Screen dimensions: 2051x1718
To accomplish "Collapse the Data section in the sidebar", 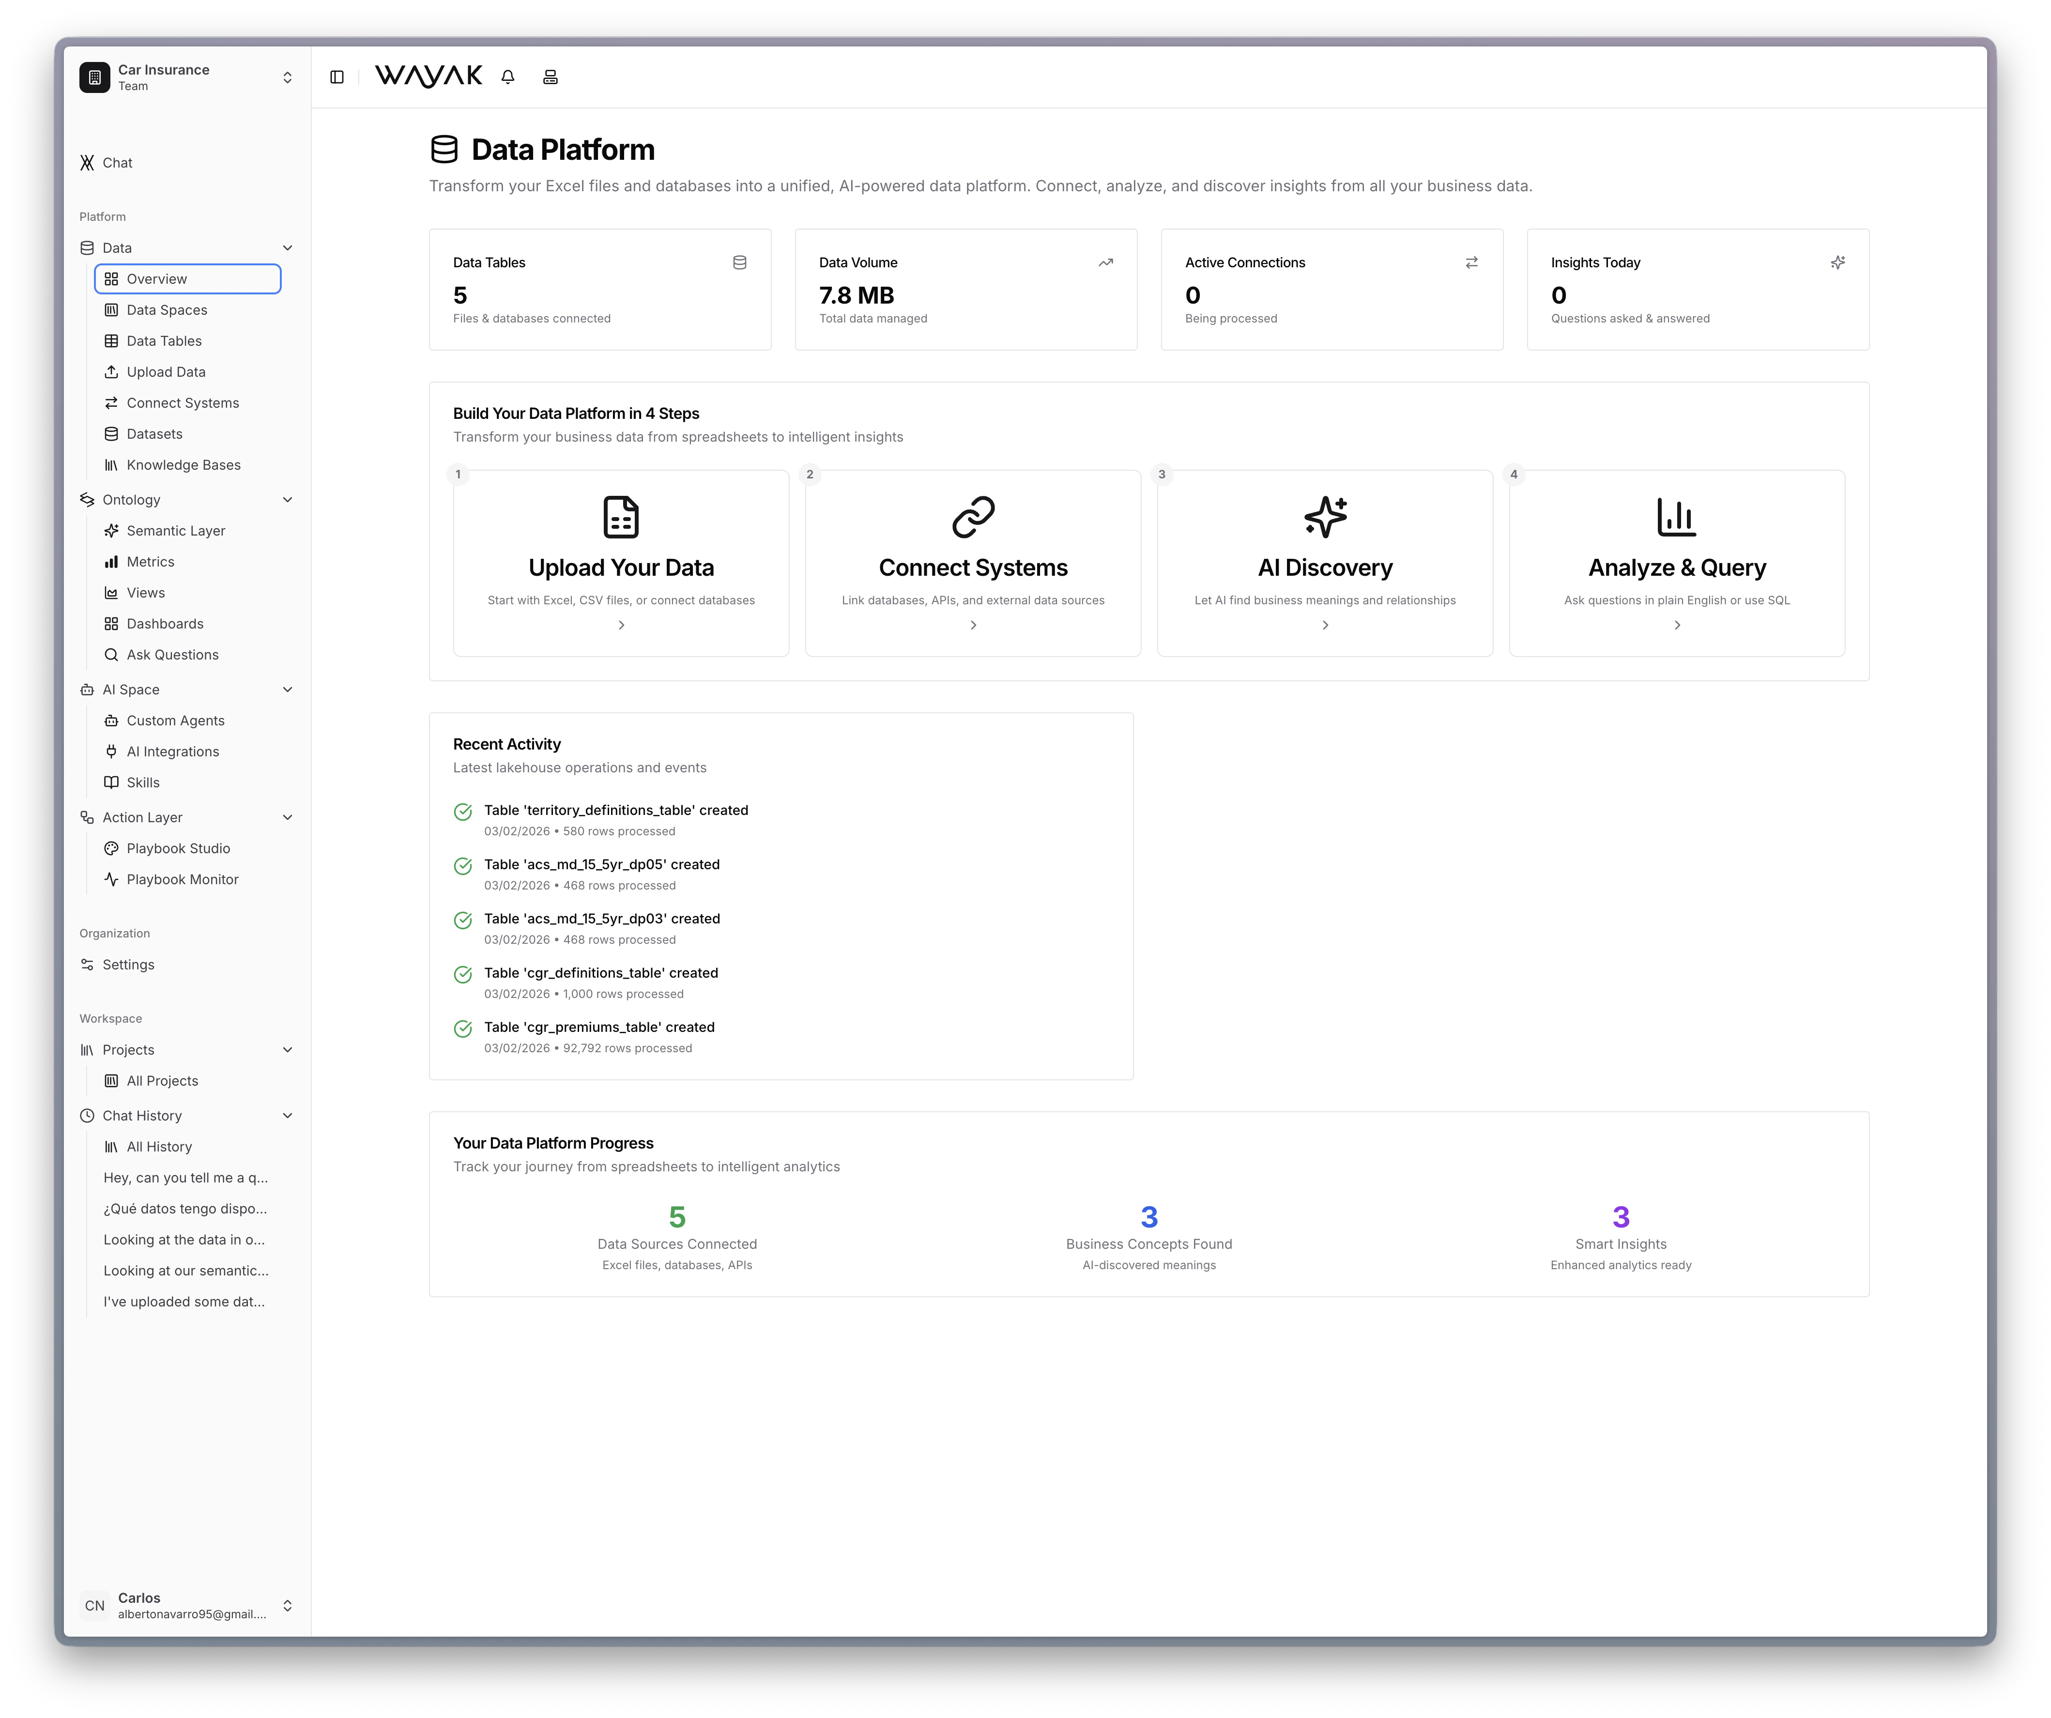I will (287, 247).
